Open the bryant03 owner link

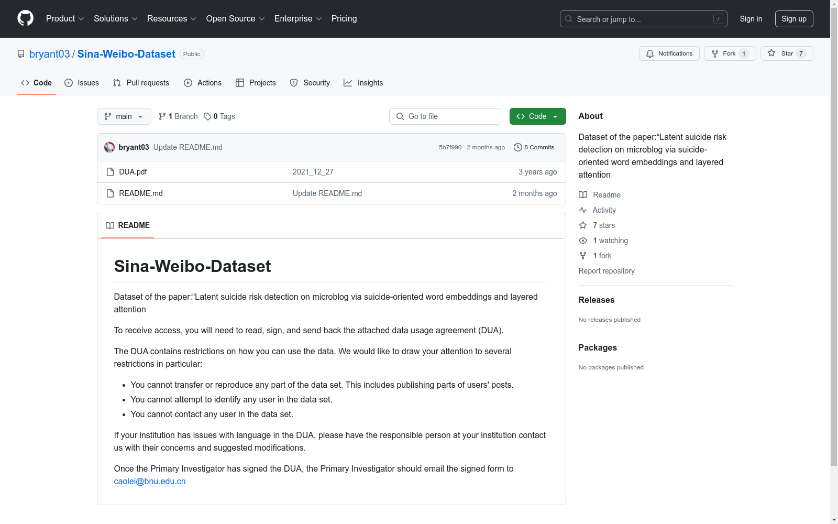tap(50, 54)
